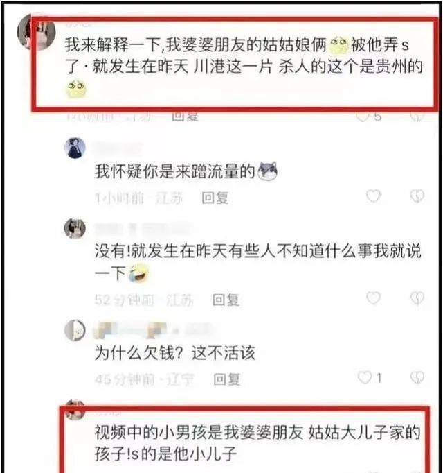Dislike the top 我来解释一下 comment
The height and width of the screenshot is (473, 443).
(417, 116)
